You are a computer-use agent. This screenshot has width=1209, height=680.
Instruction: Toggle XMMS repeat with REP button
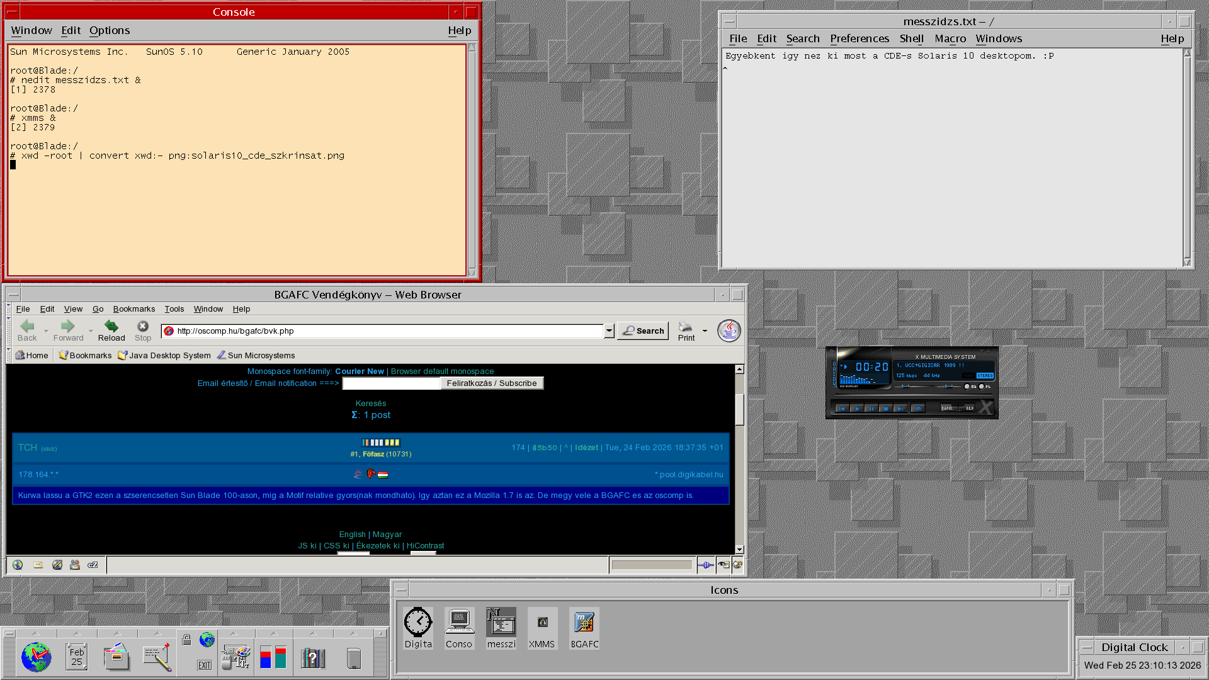(970, 408)
